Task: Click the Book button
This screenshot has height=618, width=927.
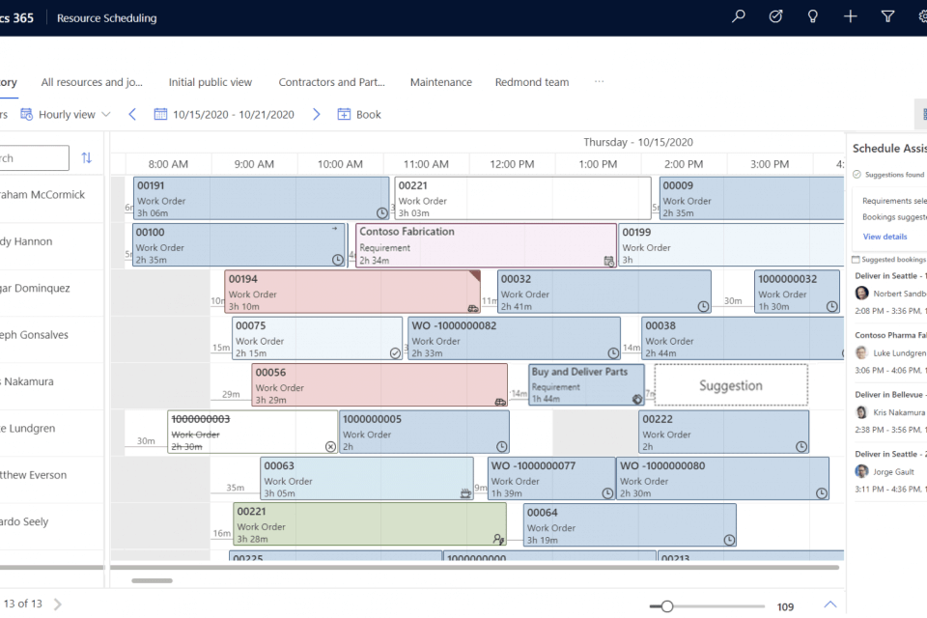Action: [x=359, y=114]
